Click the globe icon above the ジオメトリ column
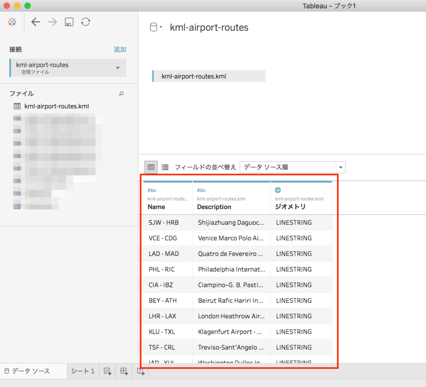The width and height of the screenshot is (426, 387). point(278,190)
